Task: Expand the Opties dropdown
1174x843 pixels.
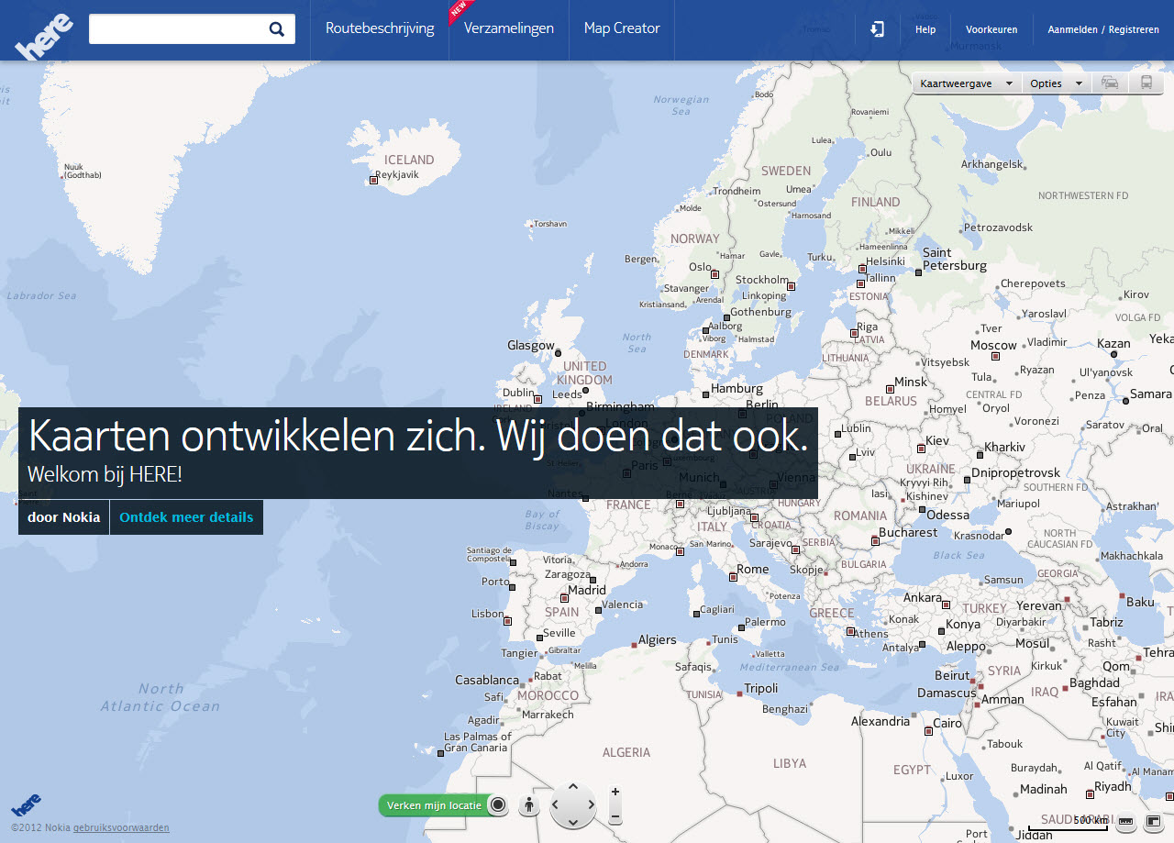Action: click(1056, 83)
